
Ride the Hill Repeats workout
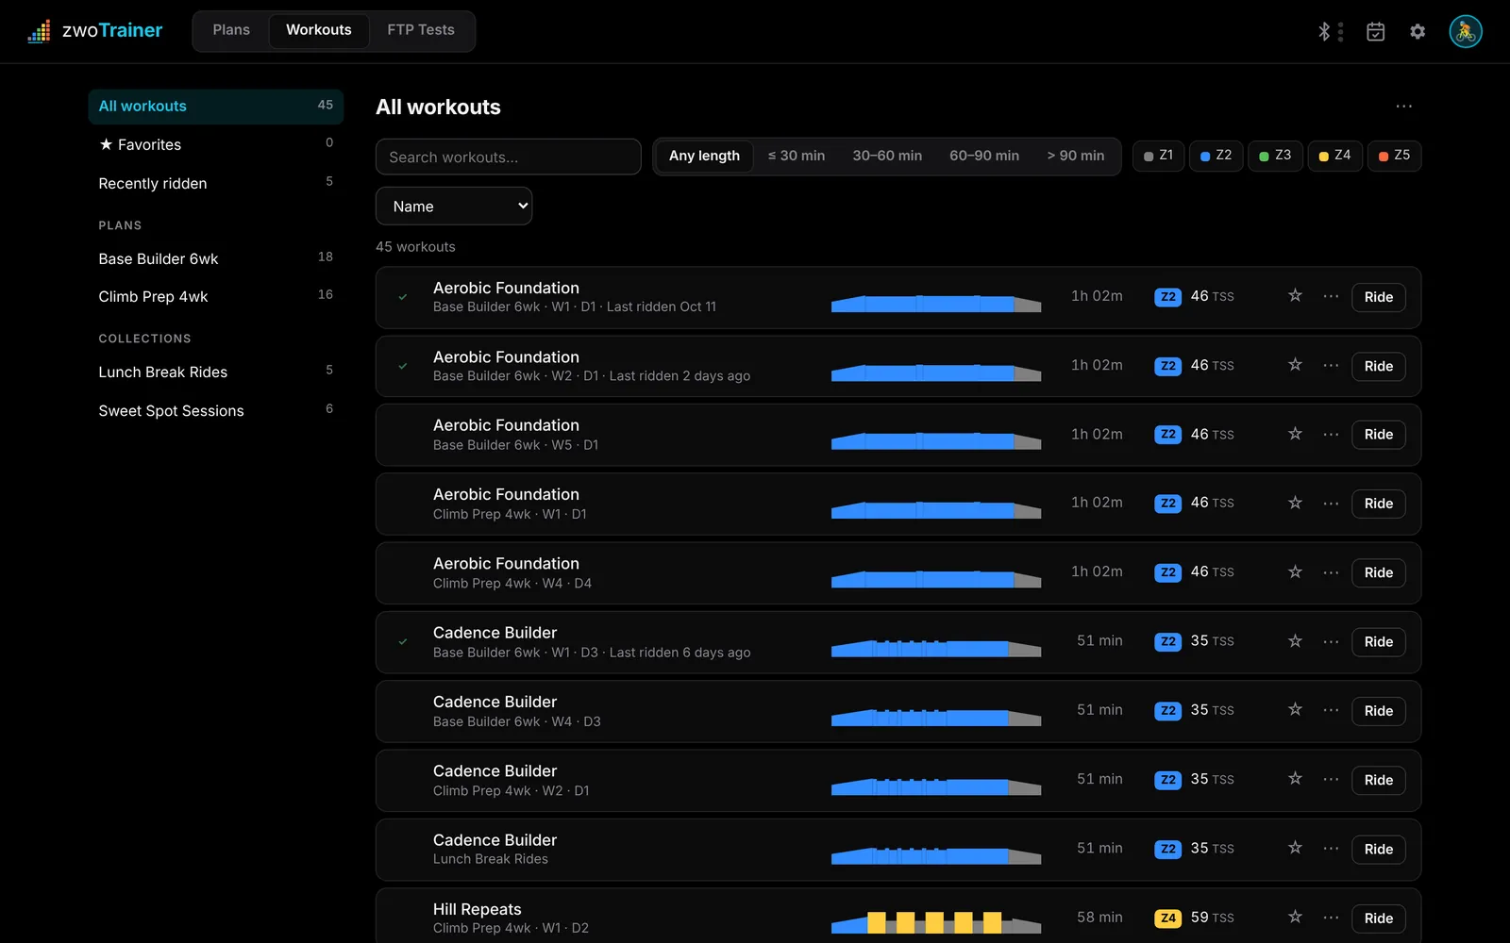pos(1378,918)
